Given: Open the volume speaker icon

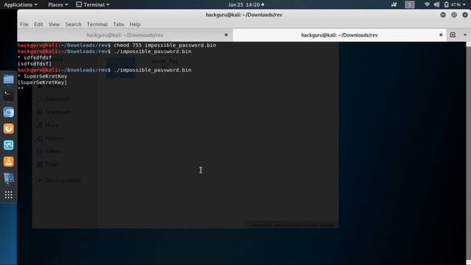Looking at the screenshot, I should point(436,4).
